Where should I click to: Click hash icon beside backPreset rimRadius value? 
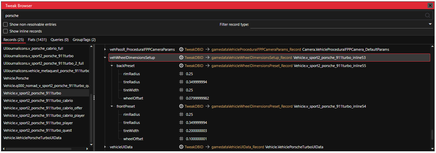coord(181,74)
